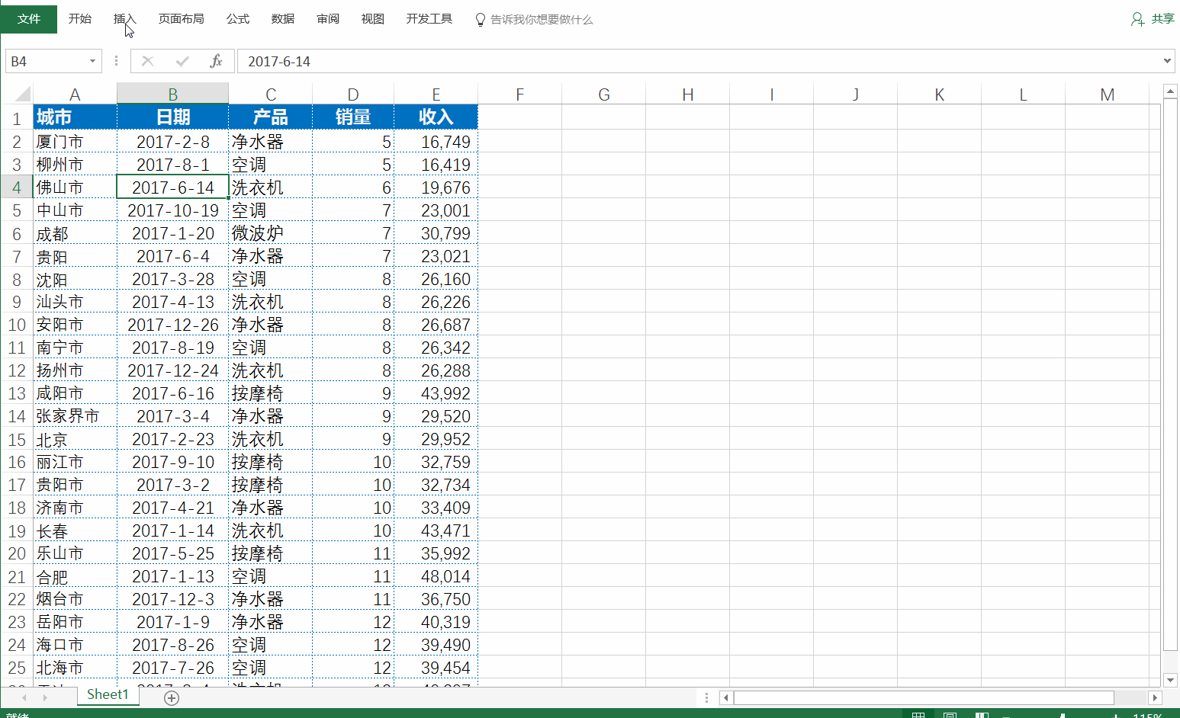Select the date cell 2017-8-26
The image size is (1180, 718).
pos(173,645)
